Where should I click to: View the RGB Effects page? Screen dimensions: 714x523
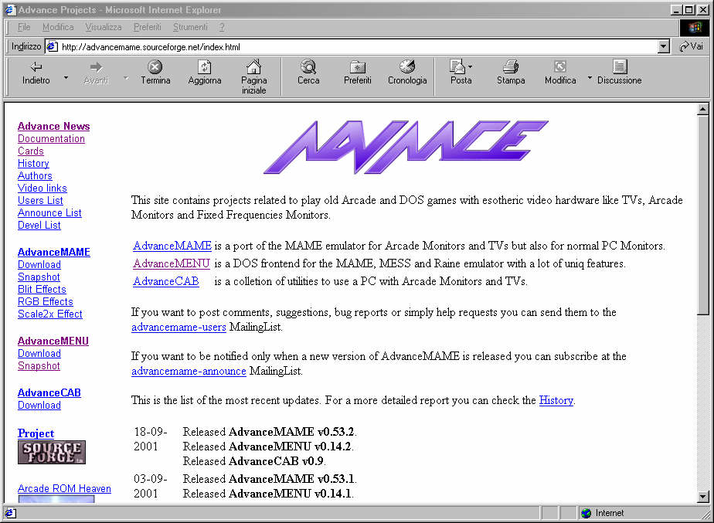click(x=45, y=301)
